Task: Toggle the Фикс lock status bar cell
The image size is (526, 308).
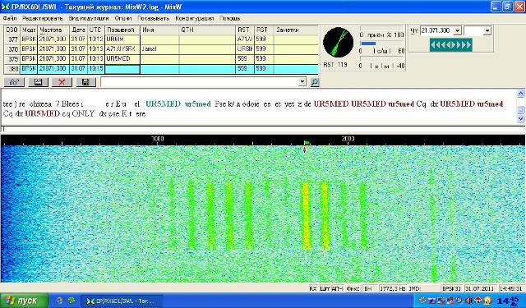Action: coord(353,288)
